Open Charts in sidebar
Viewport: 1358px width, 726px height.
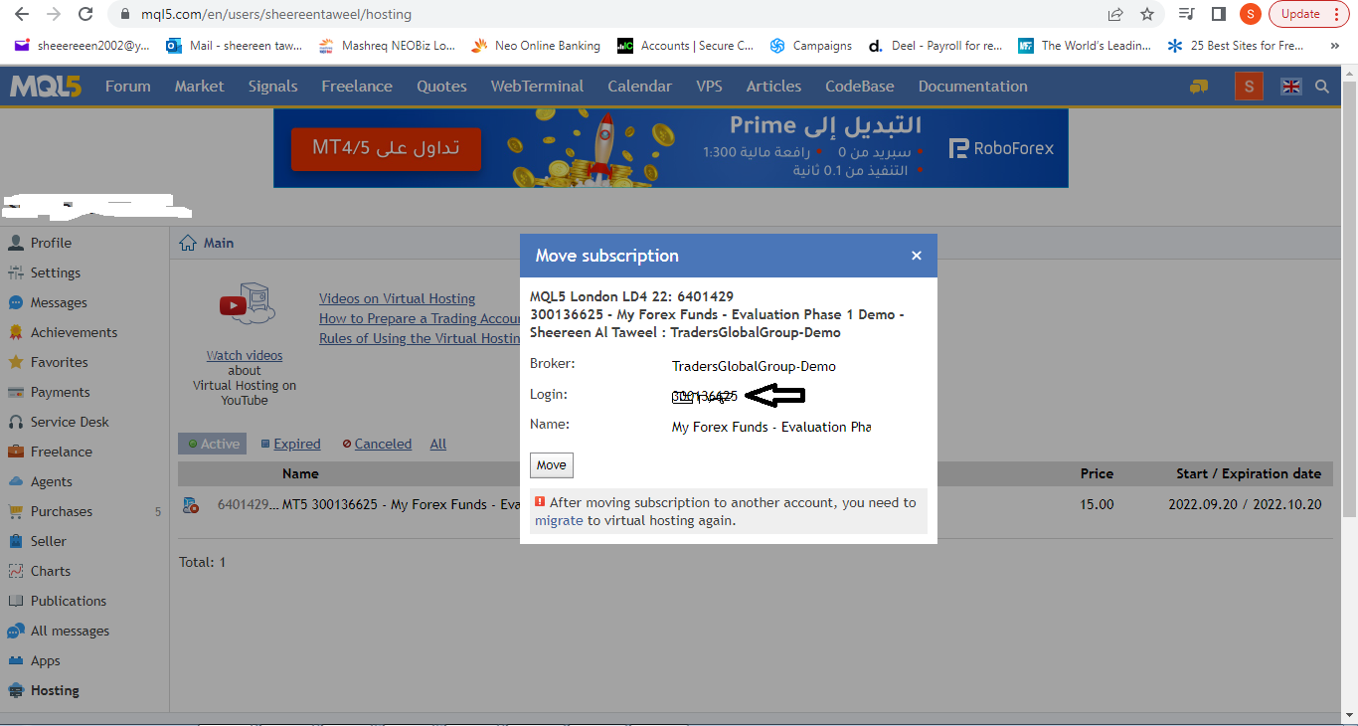click(51, 571)
